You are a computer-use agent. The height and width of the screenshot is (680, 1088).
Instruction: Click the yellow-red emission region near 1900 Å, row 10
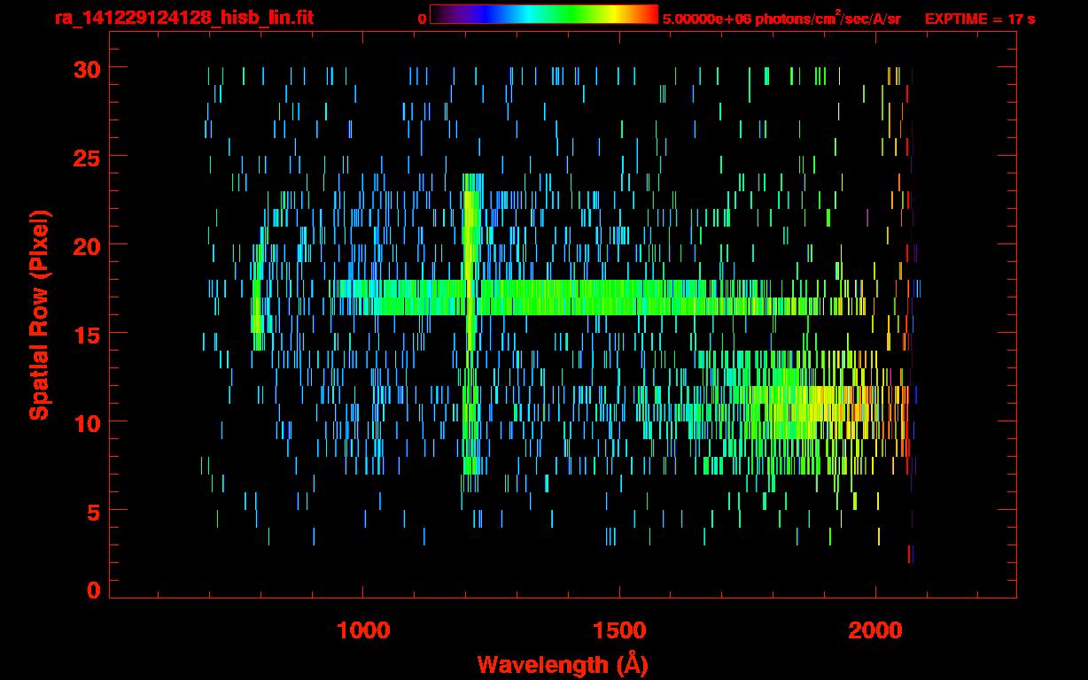click(815, 412)
